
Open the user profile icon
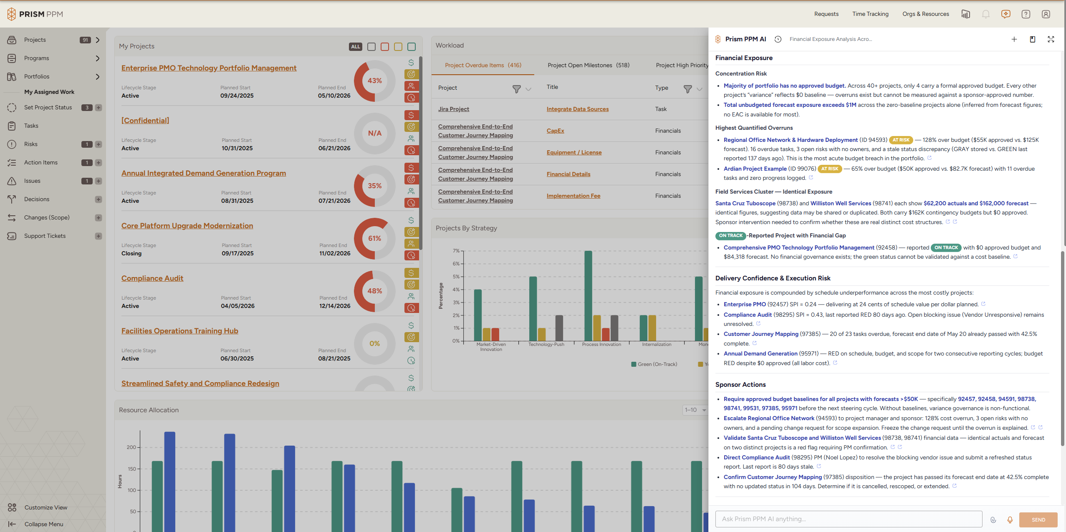coord(1046,14)
